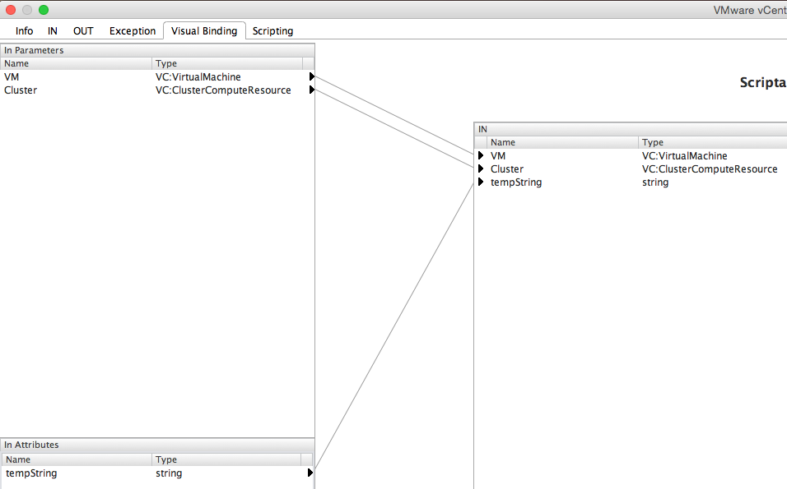Screen dimensions: 787x489
Task: Open the Exception tab
Action: point(133,31)
